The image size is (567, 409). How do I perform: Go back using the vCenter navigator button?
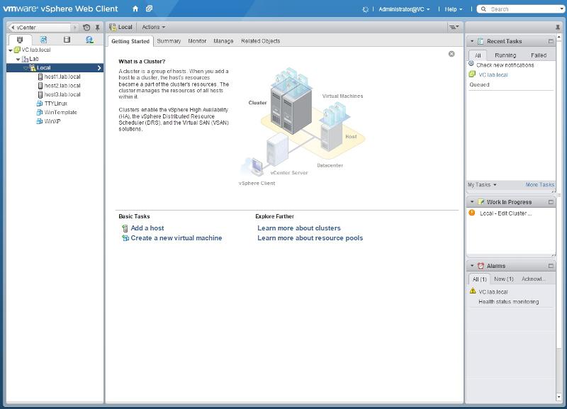[x=39, y=28]
